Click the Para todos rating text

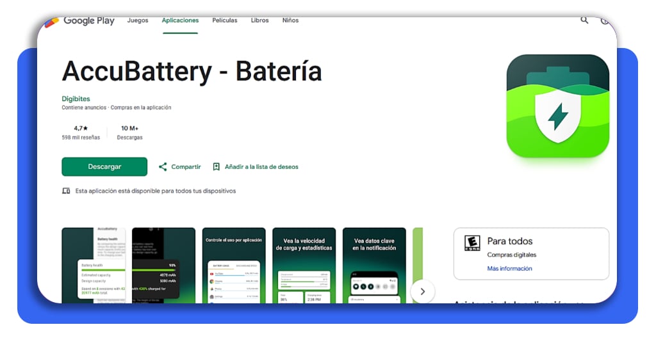tap(510, 241)
